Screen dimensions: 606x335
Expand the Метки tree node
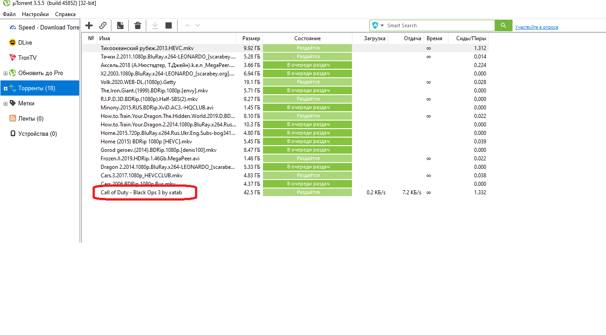click(x=5, y=104)
